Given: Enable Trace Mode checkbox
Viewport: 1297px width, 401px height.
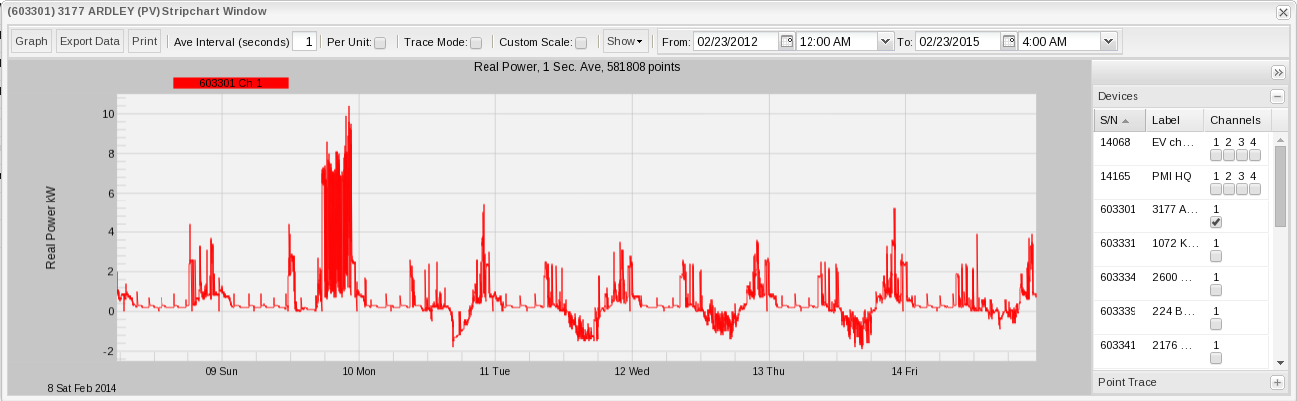Looking at the screenshot, I should coord(476,43).
